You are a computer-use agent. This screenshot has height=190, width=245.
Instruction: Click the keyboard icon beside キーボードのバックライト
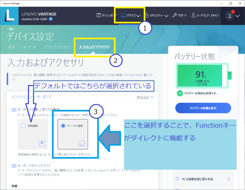tap(14, 166)
